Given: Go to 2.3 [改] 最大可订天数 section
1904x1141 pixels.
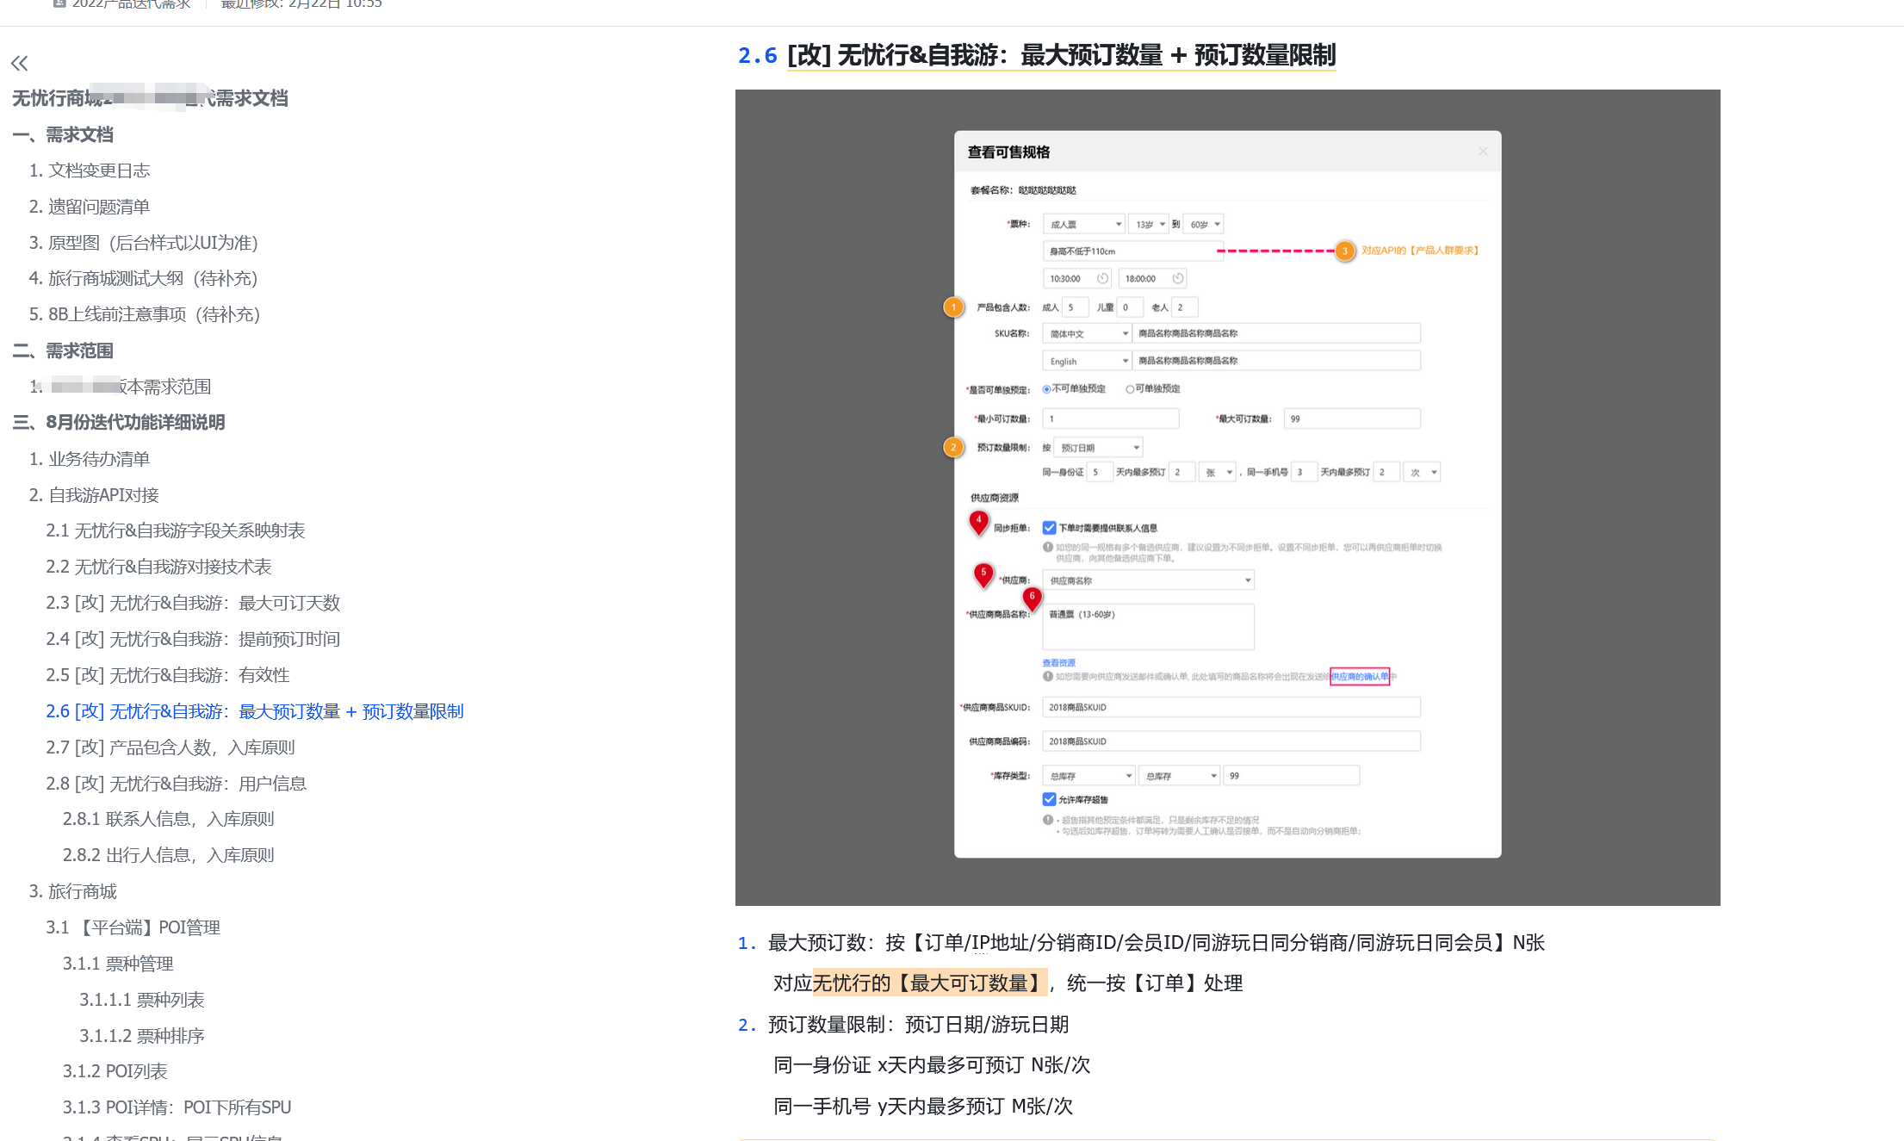Looking at the screenshot, I should [193, 603].
